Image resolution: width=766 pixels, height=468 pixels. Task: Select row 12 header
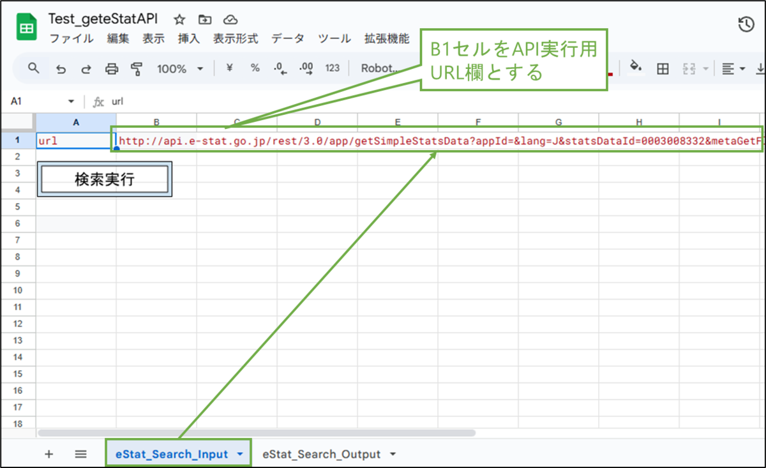(x=18, y=324)
